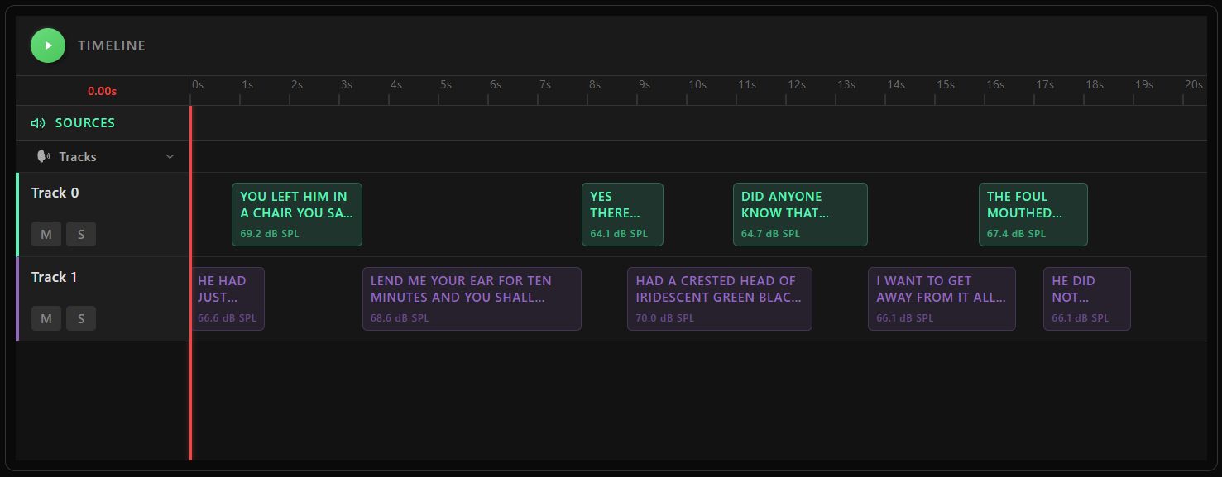Image resolution: width=1222 pixels, height=477 pixels.
Task: Click the speaker icon next to SOURCES
Action: click(x=36, y=122)
